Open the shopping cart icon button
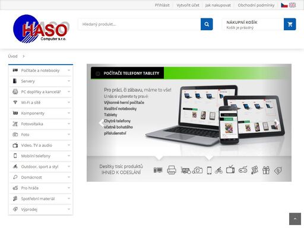Screen dimensions: 304x228 (x=290, y=24)
